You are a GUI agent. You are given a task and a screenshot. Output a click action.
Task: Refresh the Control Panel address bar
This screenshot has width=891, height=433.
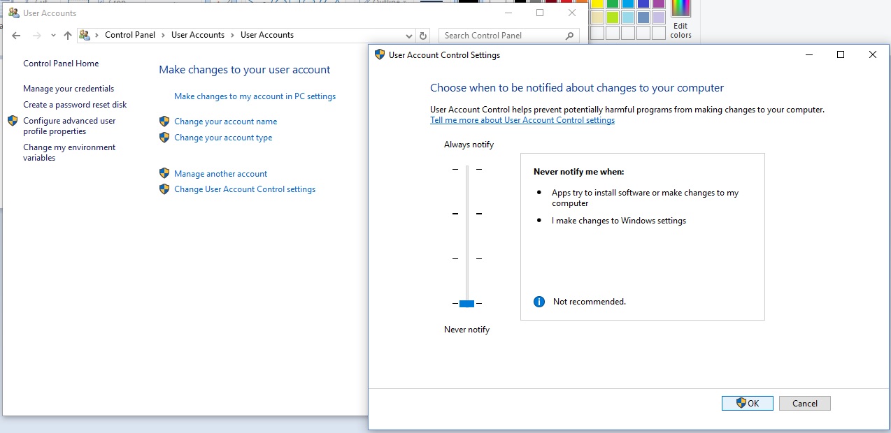(x=422, y=36)
